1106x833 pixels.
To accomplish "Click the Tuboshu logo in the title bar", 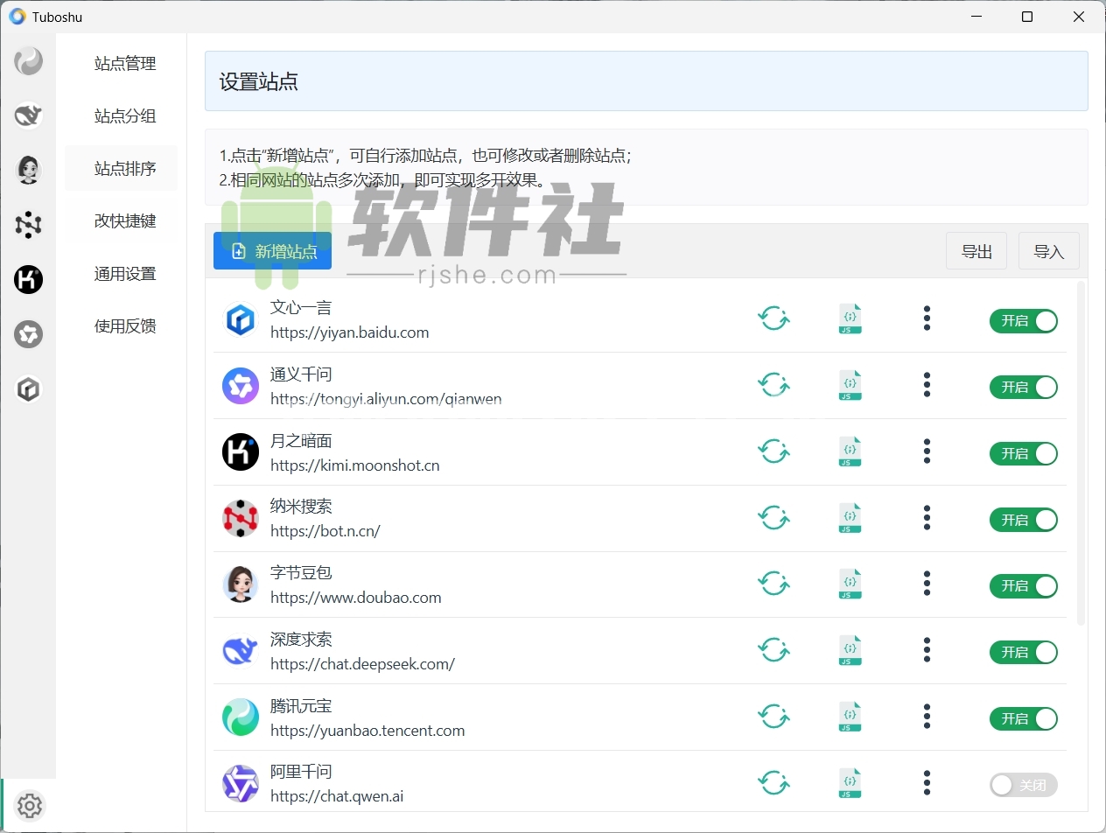I will coord(17,17).
